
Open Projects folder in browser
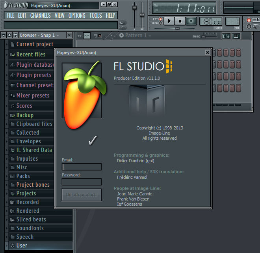pos(26,193)
